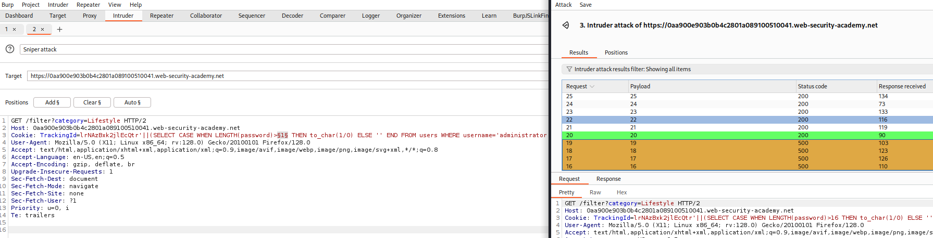This screenshot has width=933, height=238.
Task: Open the Learn tab
Action: click(x=489, y=16)
